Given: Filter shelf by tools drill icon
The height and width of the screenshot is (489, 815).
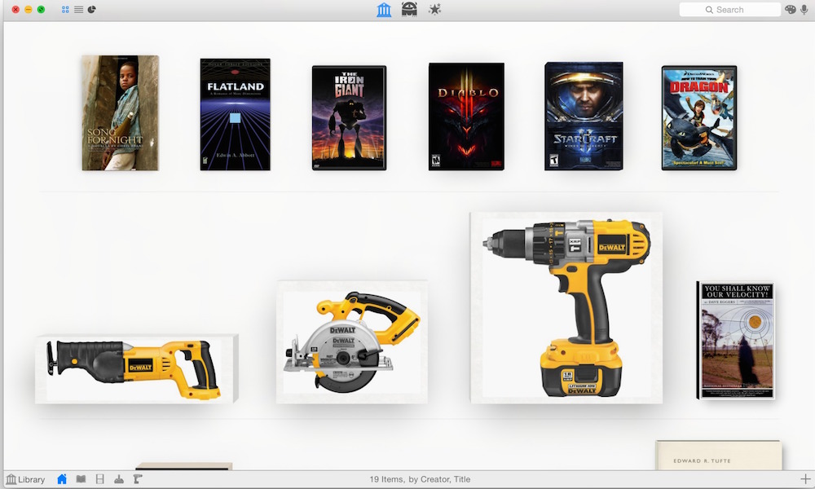Looking at the screenshot, I should (x=138, y=479).
